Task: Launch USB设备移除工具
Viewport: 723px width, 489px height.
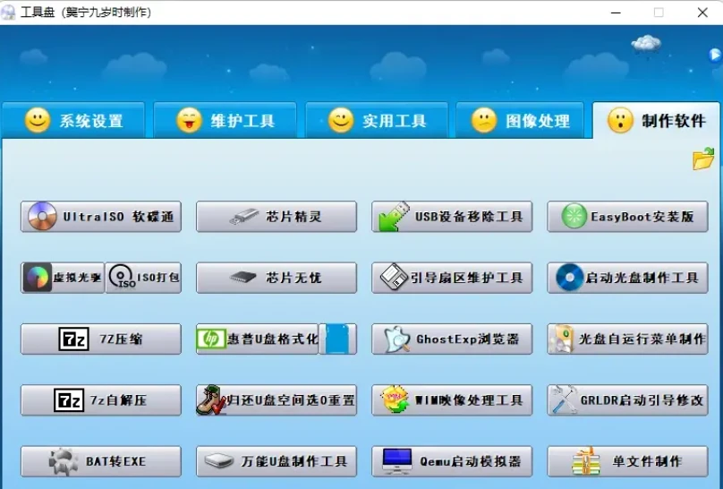Action: click(452, 217)
